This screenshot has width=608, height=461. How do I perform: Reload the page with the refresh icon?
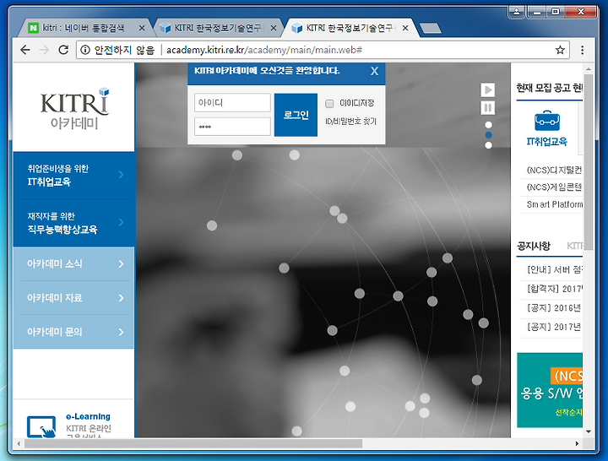(63, 50)
